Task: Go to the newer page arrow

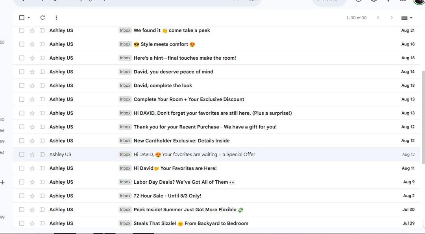Action: [378, 18]
